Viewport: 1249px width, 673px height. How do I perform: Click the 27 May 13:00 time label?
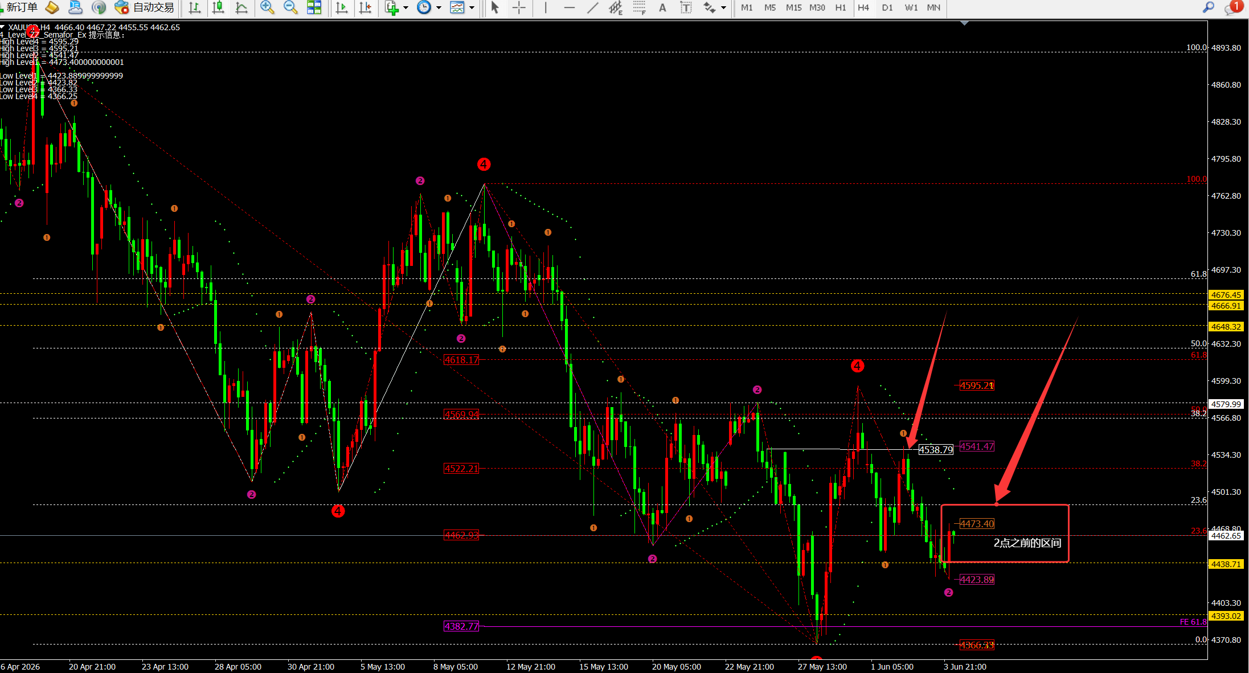pos(822,667)
